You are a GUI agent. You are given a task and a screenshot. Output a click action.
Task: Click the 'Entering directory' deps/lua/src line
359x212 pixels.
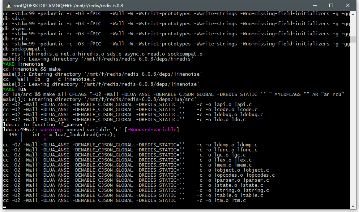click(99, 99)
